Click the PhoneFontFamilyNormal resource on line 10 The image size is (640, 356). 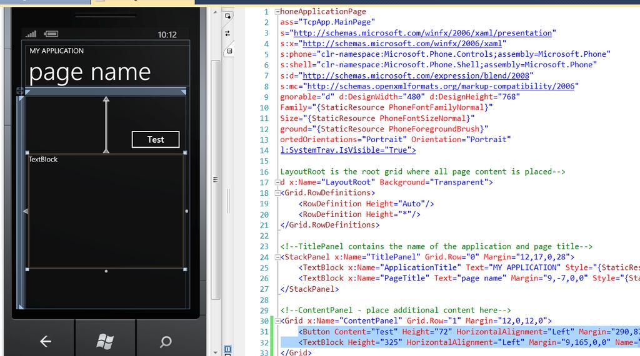pyautogui.click(x=437, y=107)
